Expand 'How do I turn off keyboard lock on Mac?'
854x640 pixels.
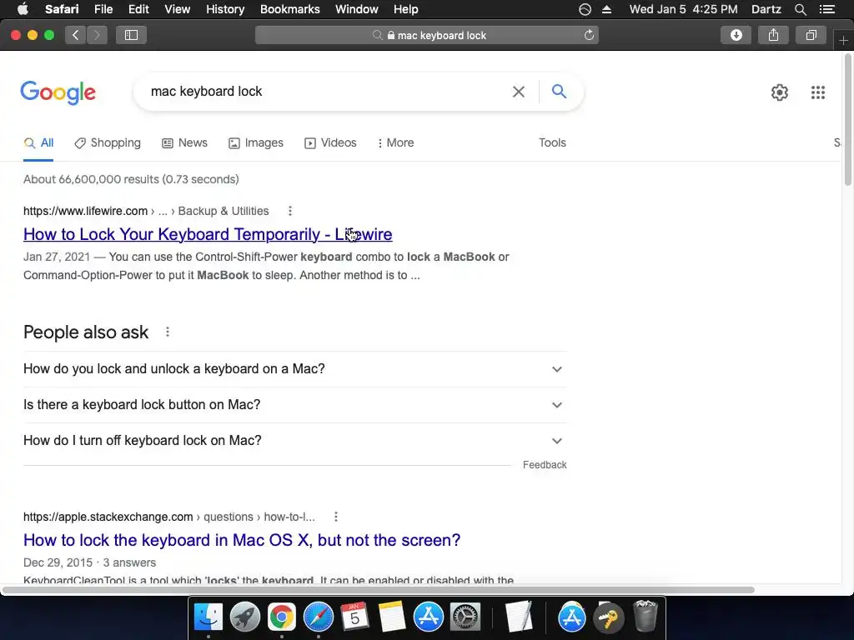tap(295, 441)
